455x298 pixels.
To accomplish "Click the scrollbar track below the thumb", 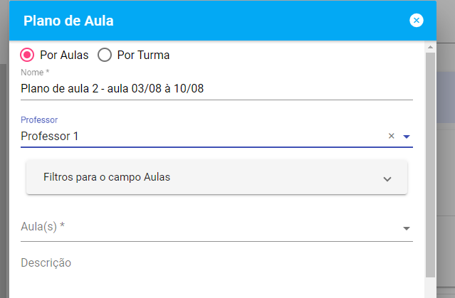I will coord(430,287).
